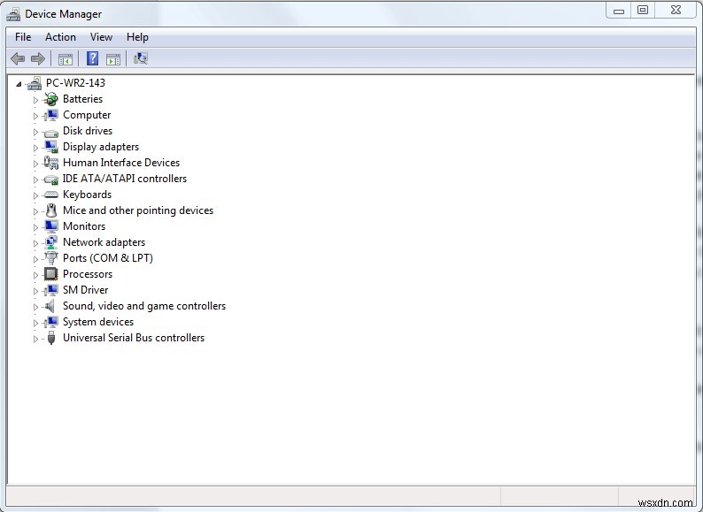Expand the Processors node arrow
This screenshot has width=703, height=512.
36,275
